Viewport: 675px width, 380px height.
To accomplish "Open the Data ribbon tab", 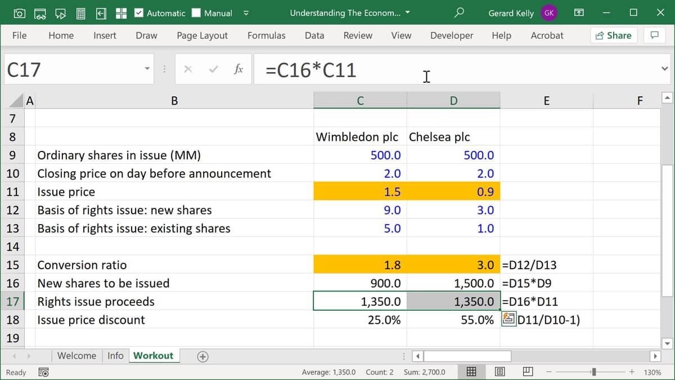I will point(314,35).
